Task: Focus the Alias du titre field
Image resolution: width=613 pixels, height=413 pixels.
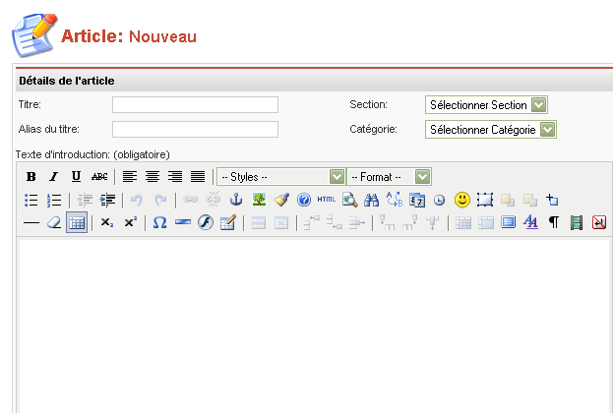Action: [x=195, y=129]
